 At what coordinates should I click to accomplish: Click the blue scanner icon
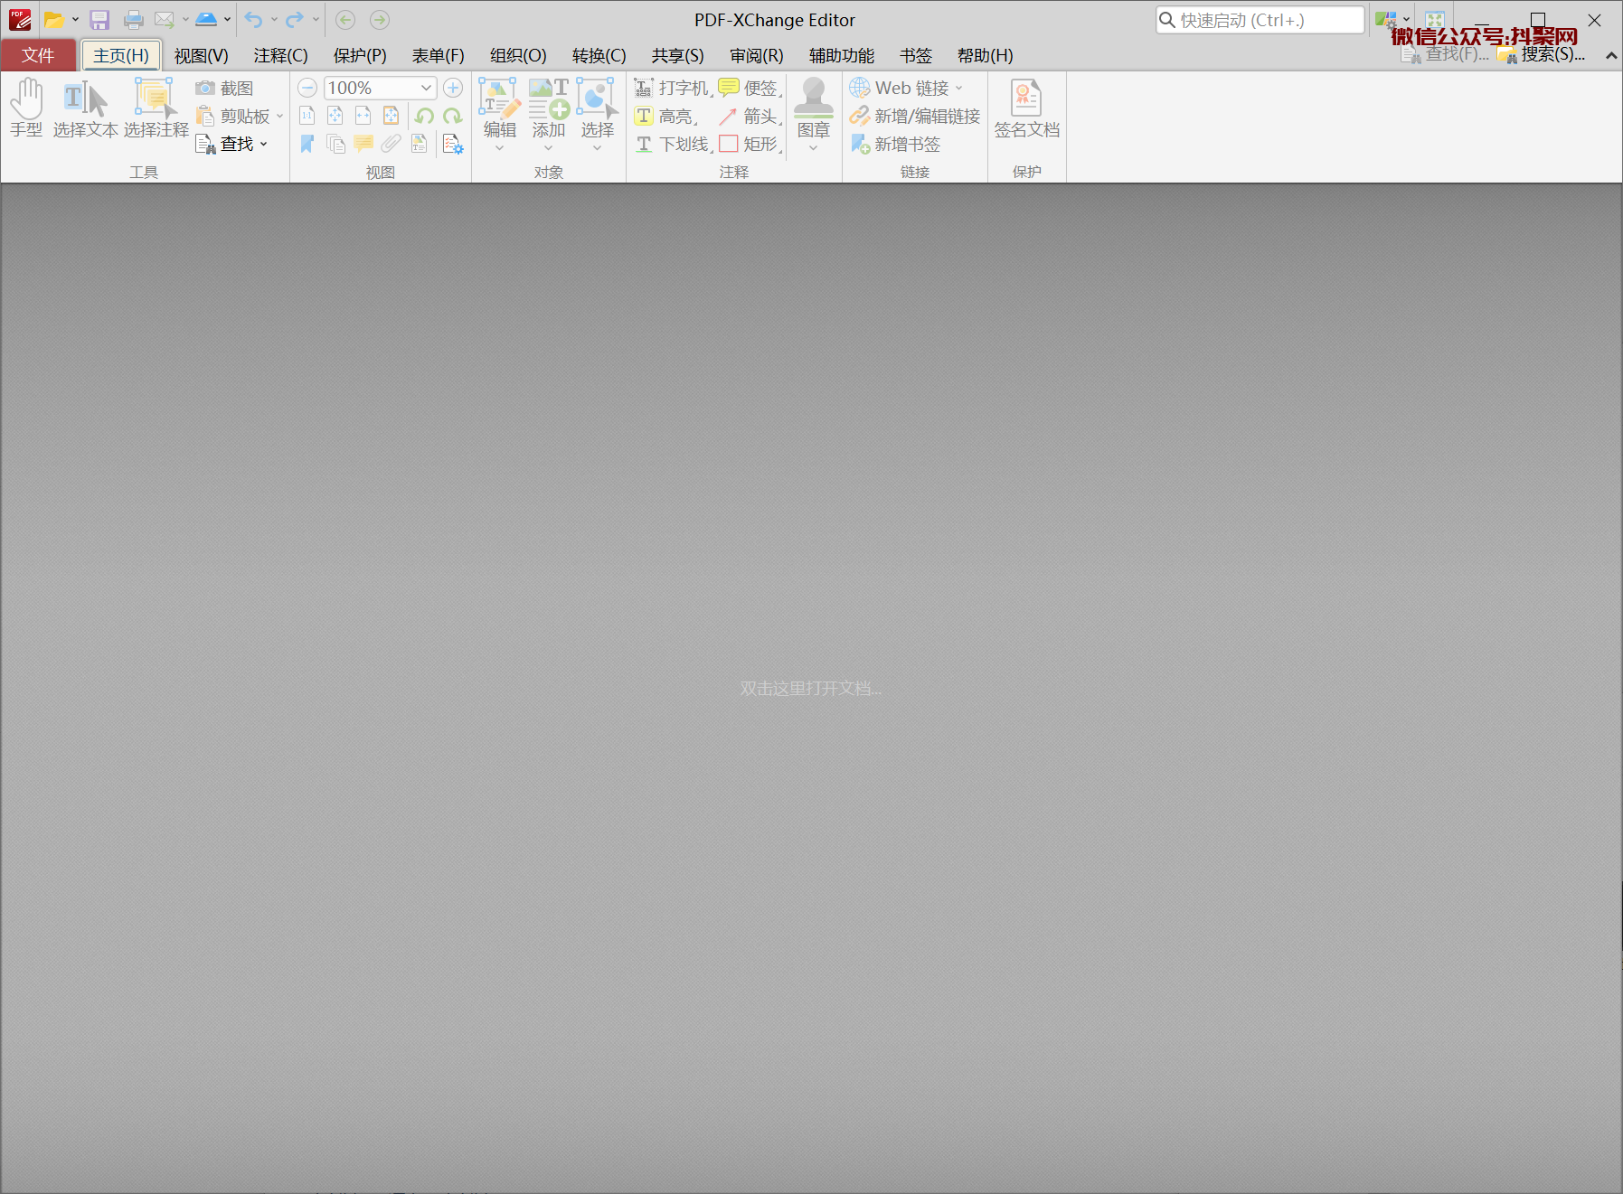click(206, 20)
